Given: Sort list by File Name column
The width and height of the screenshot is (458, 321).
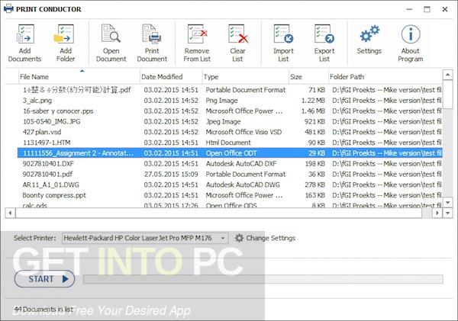Looking at the screenshot, I should click(79, 77).
